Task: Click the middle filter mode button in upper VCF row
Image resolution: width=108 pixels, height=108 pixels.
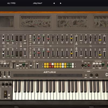Action: [x=30, y=39]
